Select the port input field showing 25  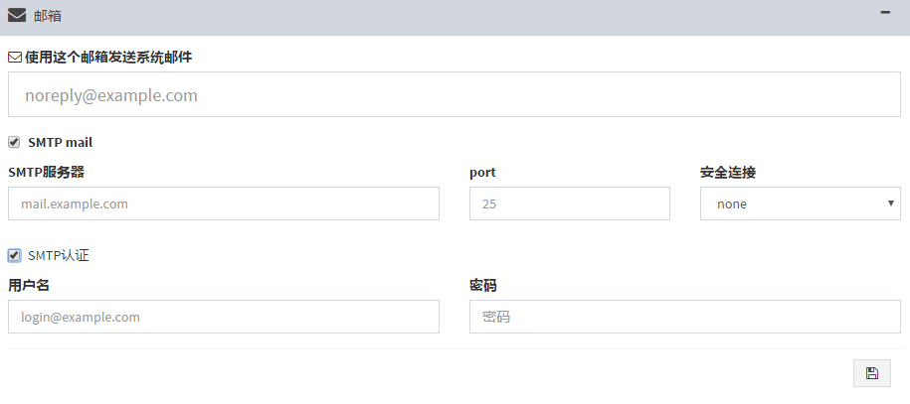(569, 203)
